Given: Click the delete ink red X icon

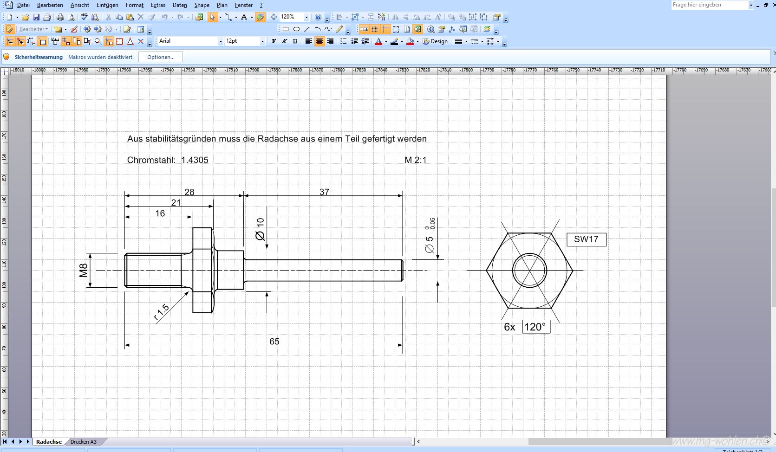Looking at the screenshot, I should point(141,41).
